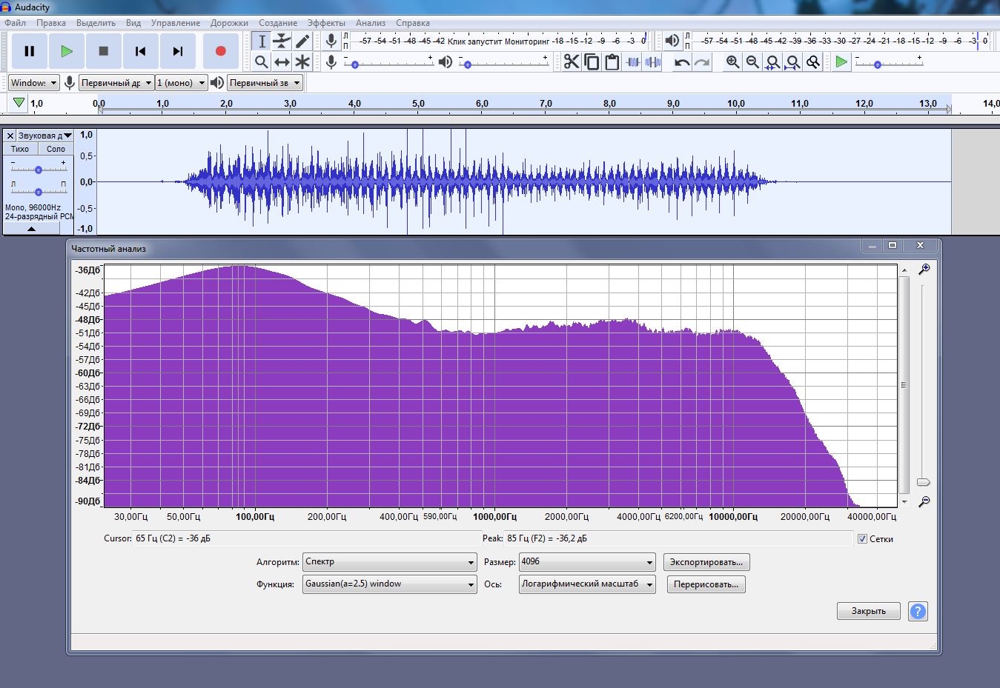Select the Envelope tool
This screenshot has height=688, width=1000.
[282, 41]
